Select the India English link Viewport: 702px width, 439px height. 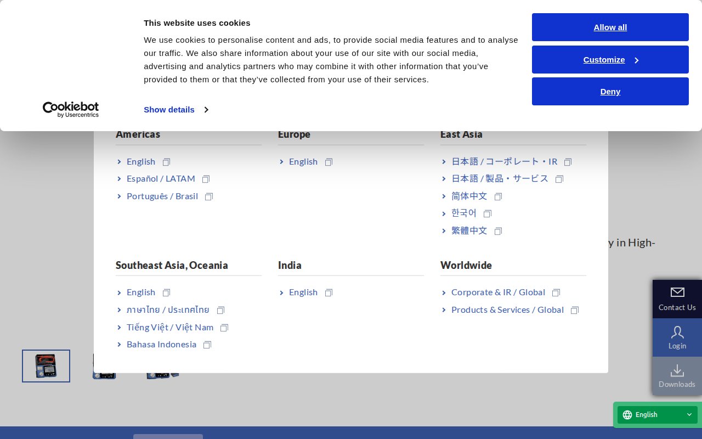pos(303,292)
